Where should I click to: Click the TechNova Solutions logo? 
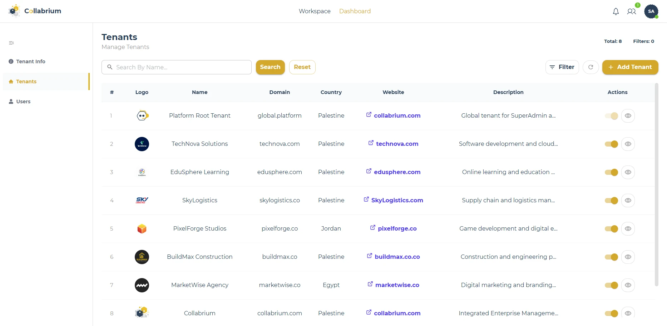coord(142,144)
